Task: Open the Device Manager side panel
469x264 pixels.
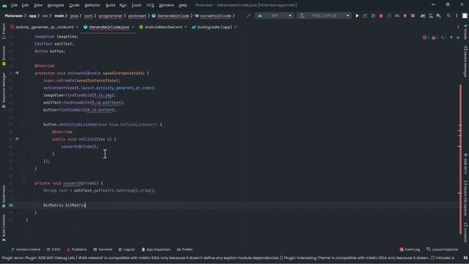Action: (465, 62)
